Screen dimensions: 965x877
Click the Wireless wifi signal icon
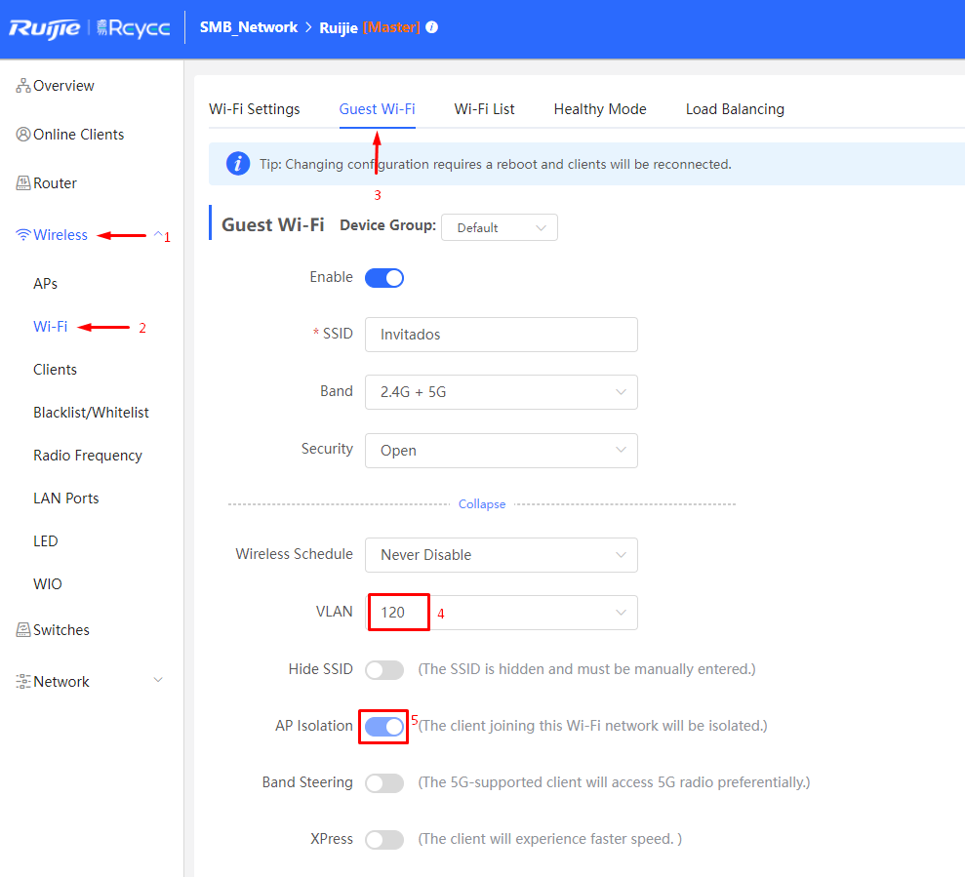(23, 234)
